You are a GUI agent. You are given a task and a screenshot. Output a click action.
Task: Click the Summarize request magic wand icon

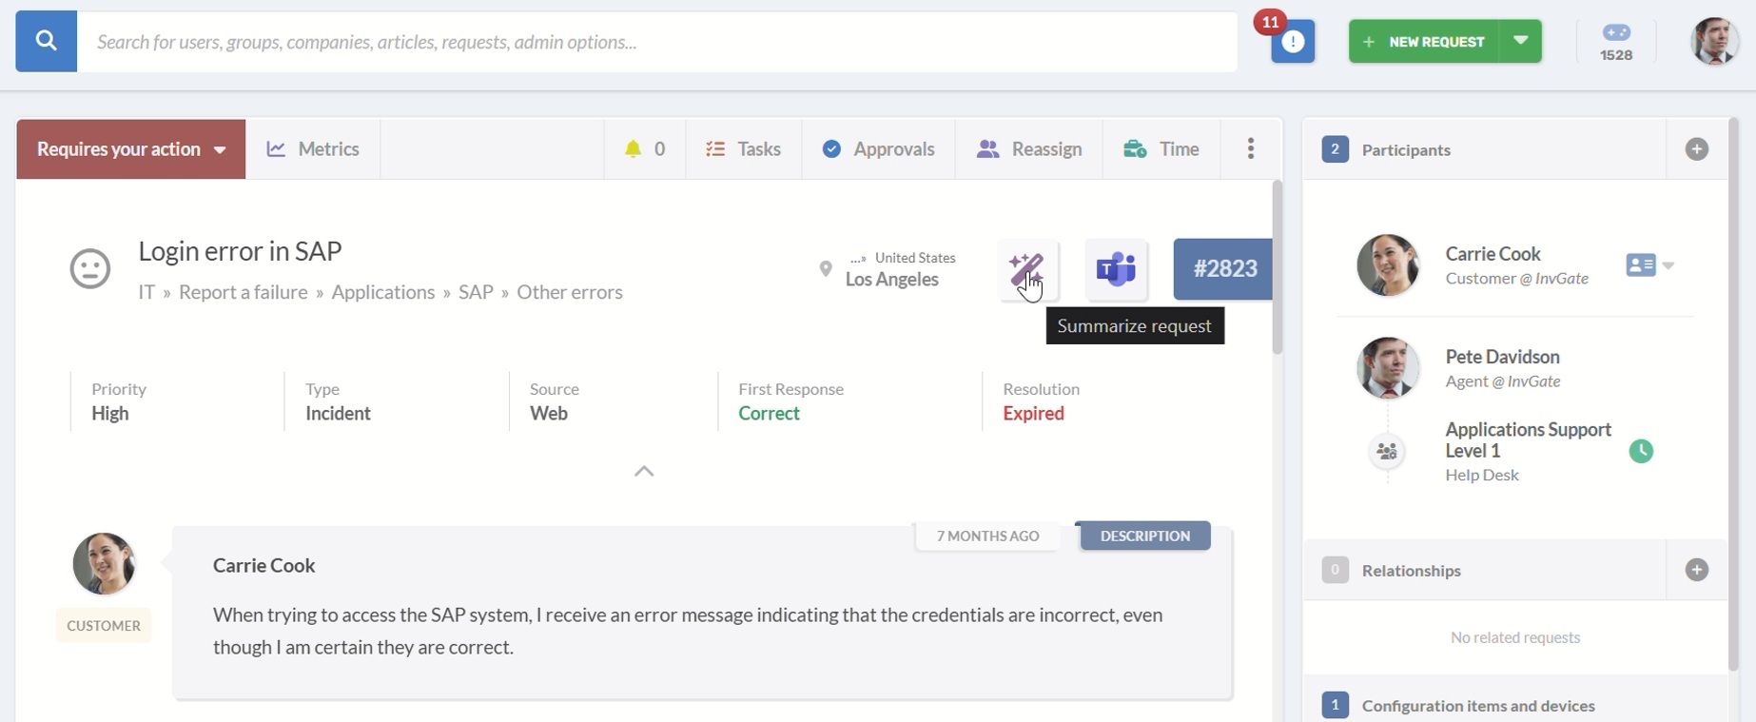1027,269
